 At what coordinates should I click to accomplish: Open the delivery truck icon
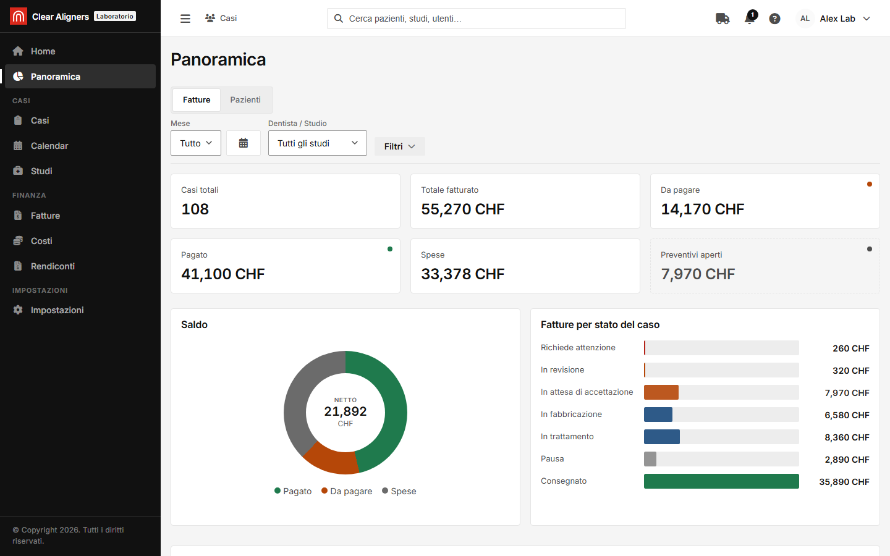pyautogui.click(x=723, y=19)
